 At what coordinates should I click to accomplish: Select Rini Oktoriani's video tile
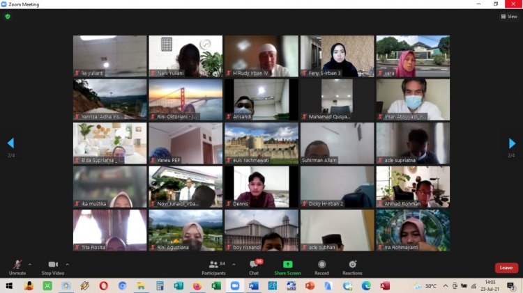coord(185,100)
